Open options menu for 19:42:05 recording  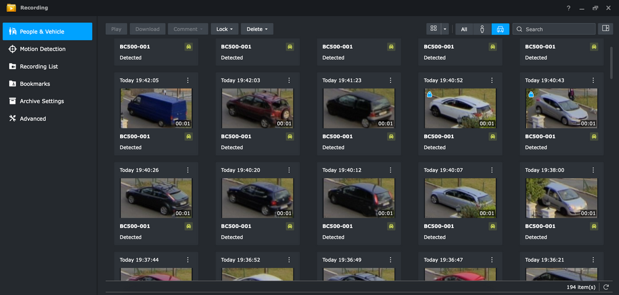[x=188, y=80]
